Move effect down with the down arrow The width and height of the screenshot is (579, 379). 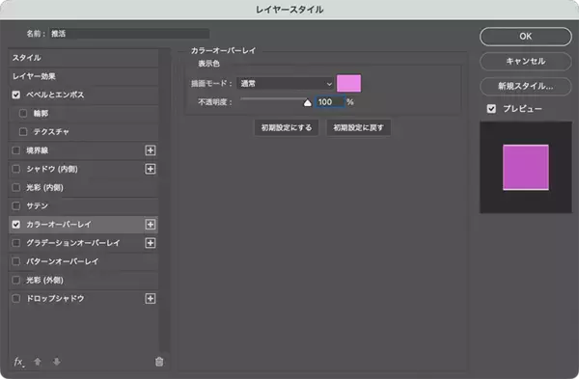(57, 362)
